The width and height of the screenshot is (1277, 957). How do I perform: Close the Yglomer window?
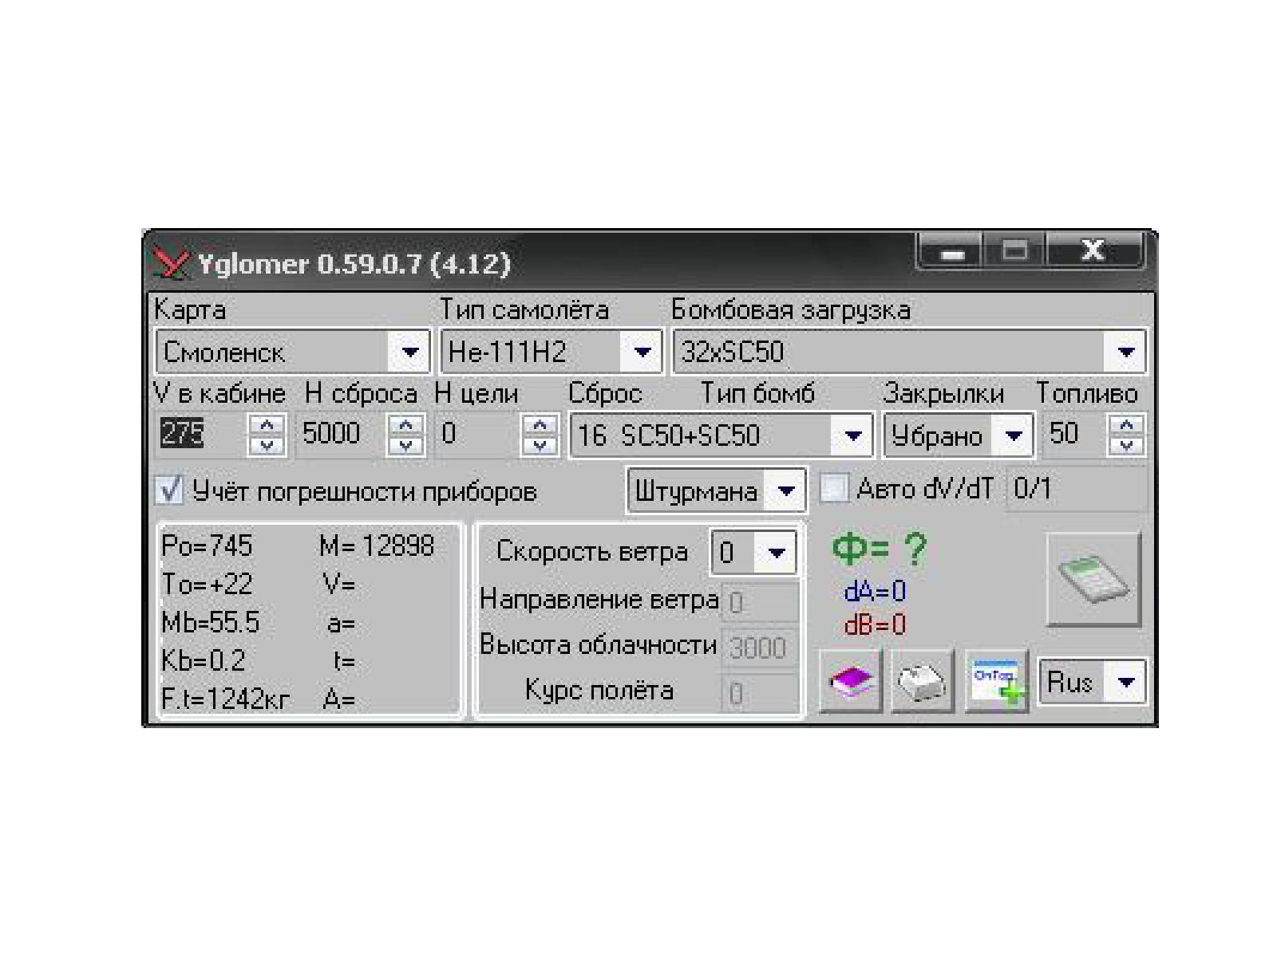click(1093, 250)
